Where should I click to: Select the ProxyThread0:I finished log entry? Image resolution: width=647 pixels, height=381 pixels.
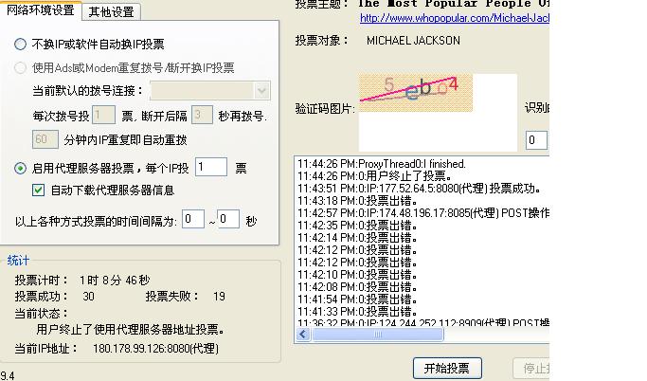click(381, 164)
